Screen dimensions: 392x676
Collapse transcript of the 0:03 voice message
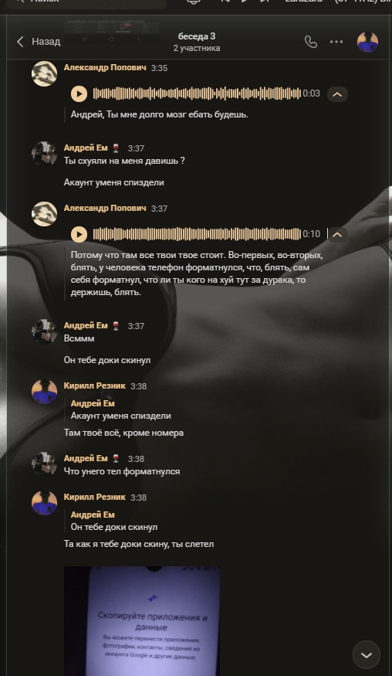pos(337,94)
